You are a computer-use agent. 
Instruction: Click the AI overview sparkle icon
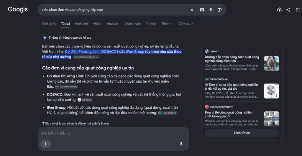click(x=45, y=38)
